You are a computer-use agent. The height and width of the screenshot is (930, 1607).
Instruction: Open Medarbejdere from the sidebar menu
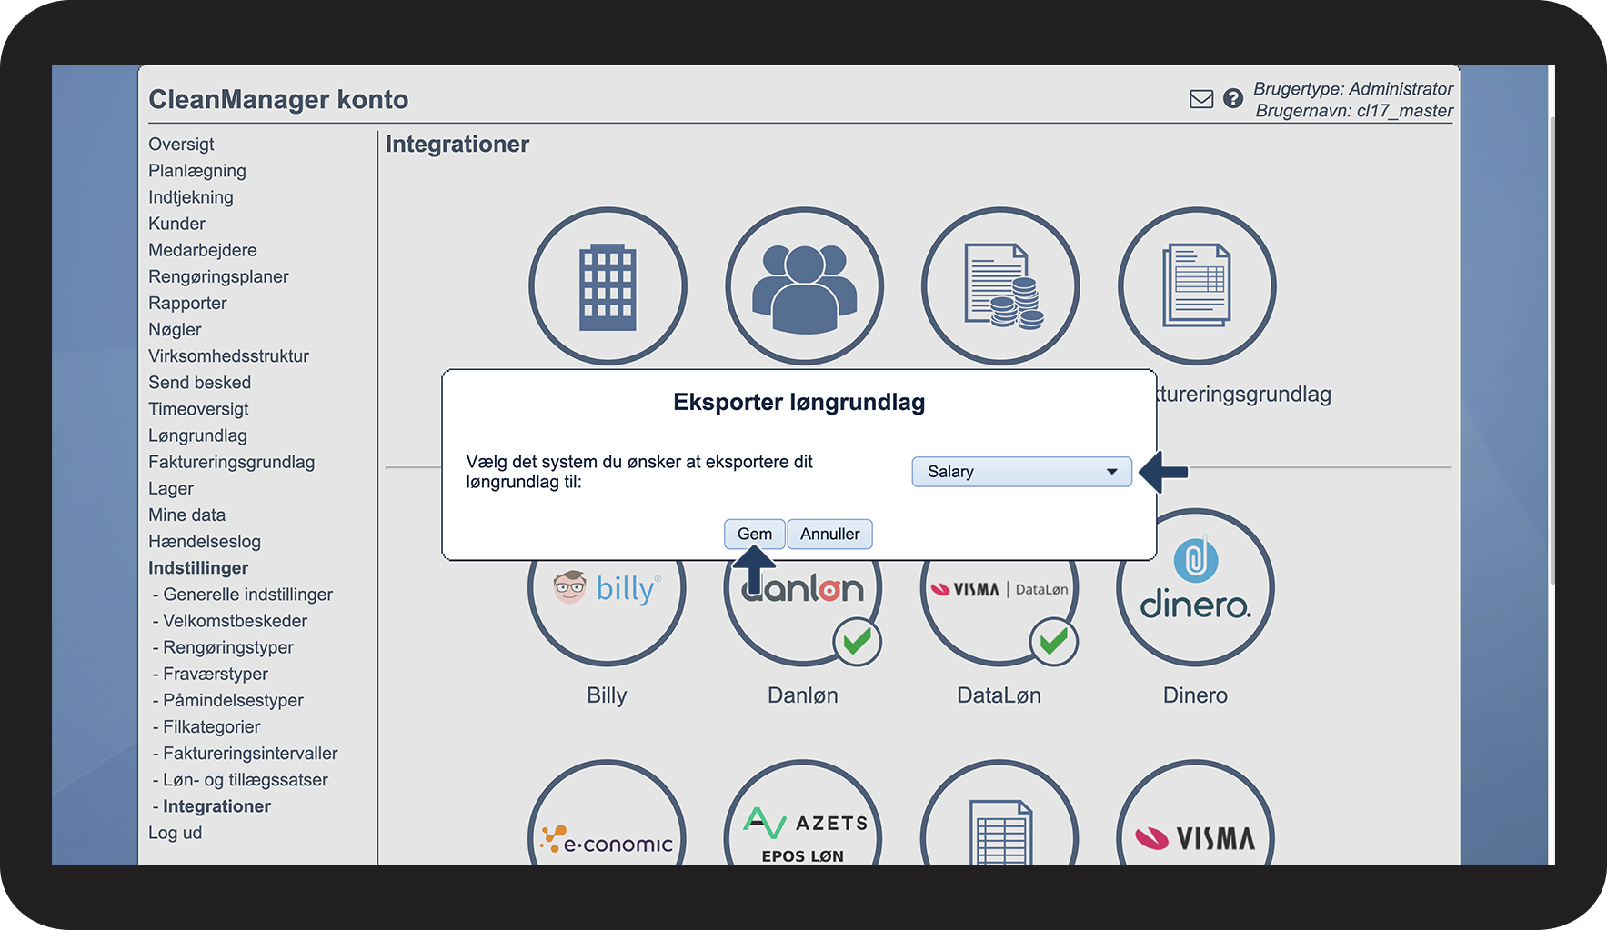(x=203, y=250)
